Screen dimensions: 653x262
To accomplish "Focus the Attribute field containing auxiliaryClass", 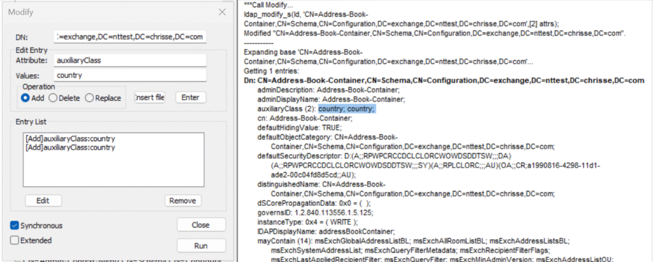I will 131,59.
